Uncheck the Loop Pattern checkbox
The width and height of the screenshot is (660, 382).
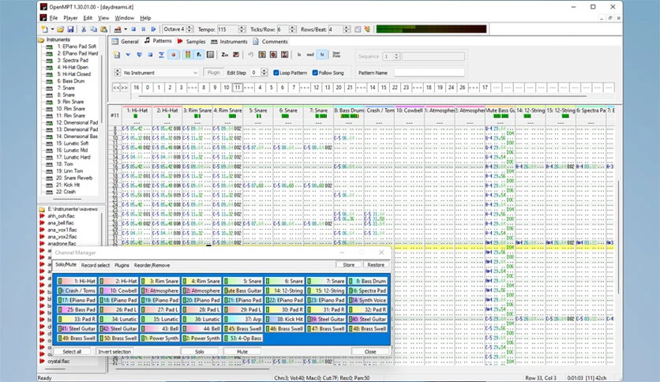(x=276, y=73)
